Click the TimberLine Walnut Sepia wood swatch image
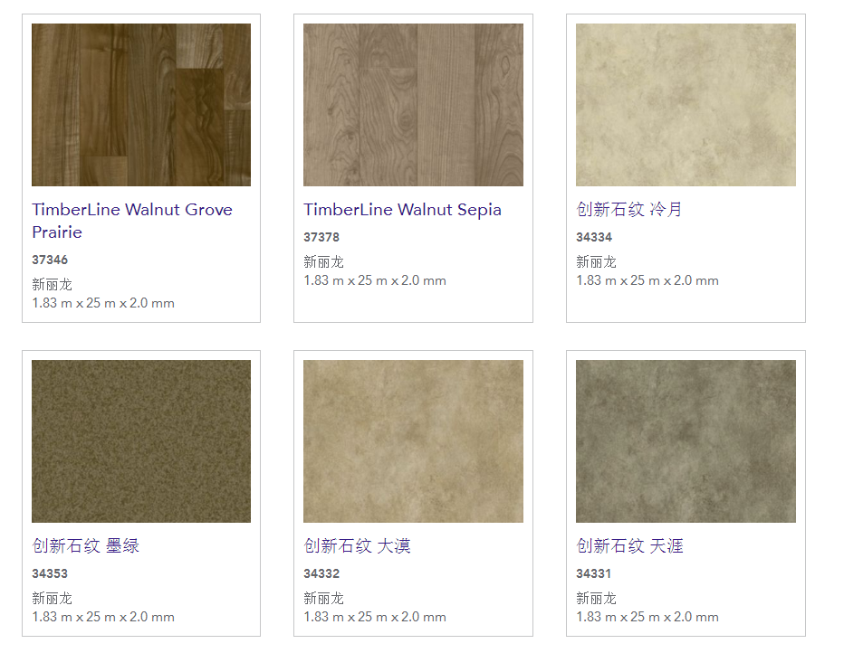 413,105
